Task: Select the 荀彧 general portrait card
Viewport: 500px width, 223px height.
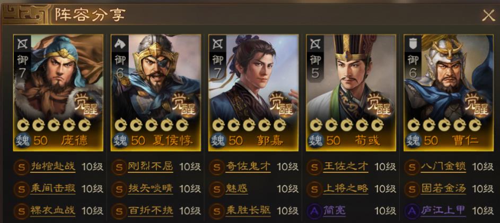Action: 351,92
